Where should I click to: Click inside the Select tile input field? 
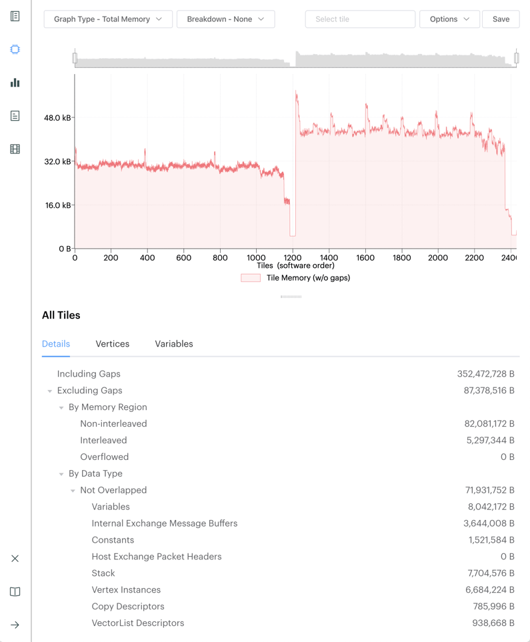[x=360, y=19]
